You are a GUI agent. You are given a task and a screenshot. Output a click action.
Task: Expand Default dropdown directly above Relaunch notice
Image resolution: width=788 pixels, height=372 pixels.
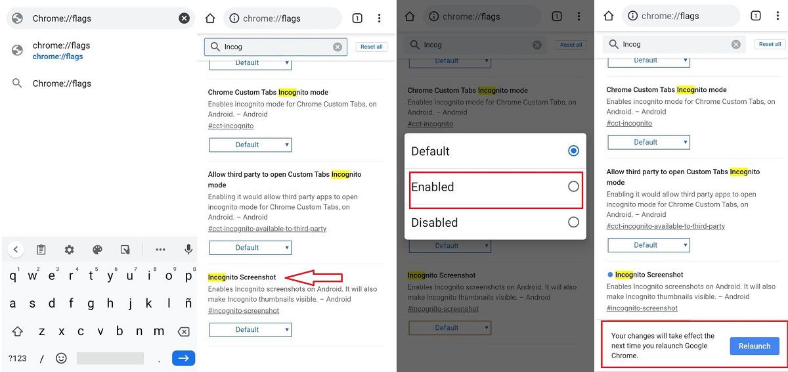[648, 245]
